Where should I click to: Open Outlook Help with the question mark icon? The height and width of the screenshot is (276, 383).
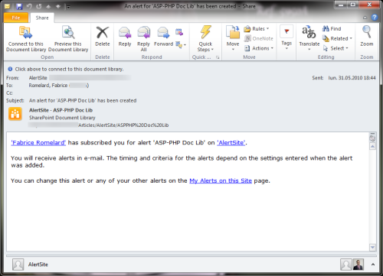tap(375, 18)
